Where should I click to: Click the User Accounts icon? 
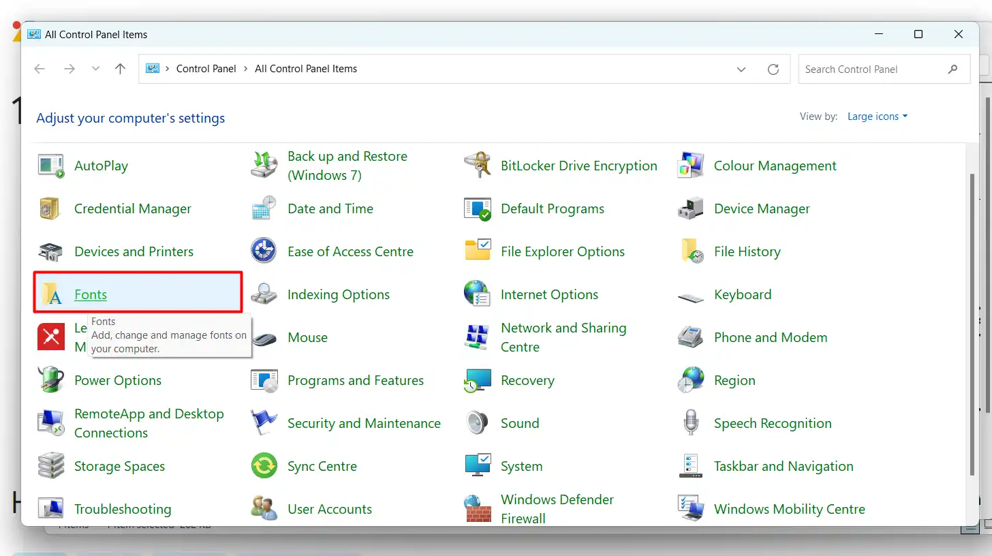pos(264,509)
